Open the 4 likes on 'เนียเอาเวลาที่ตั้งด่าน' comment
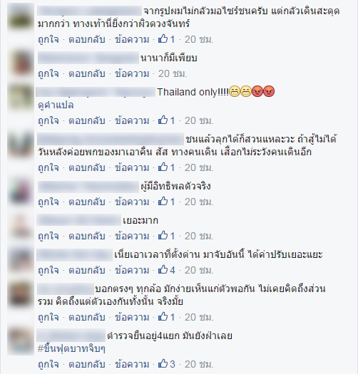The width and height of the screenshot is (358, 374). click(x=167, y=270)
